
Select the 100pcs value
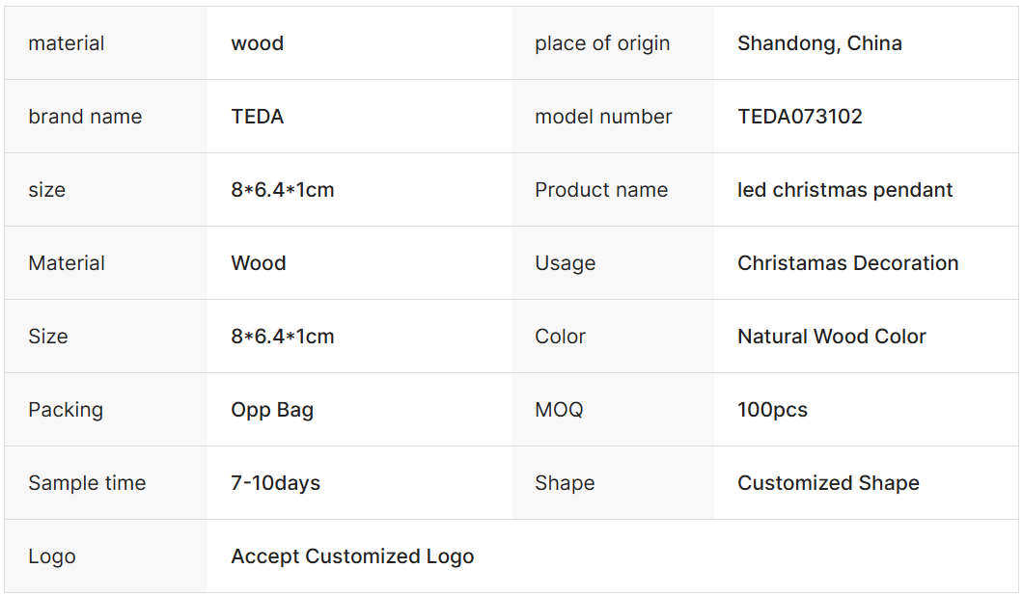point(772,410)
